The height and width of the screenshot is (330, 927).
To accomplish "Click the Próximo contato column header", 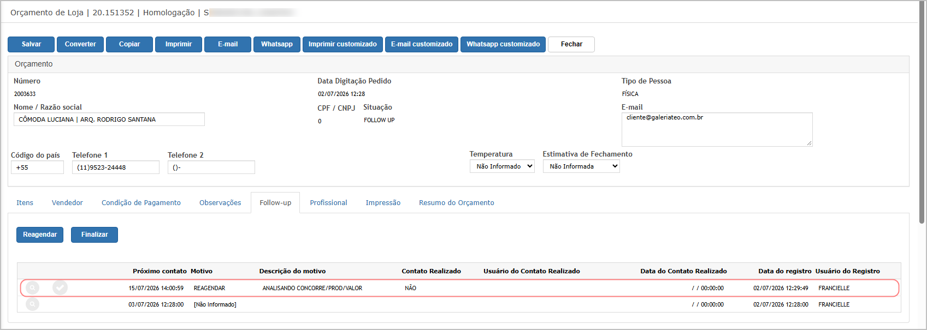I will click(x=160, y=271).
